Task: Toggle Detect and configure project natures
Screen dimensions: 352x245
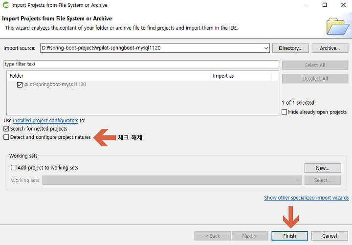Action: coord(6,137)
